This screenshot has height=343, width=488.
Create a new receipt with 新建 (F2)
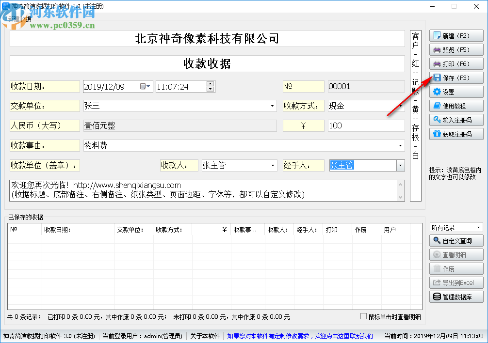coord(456,35)
